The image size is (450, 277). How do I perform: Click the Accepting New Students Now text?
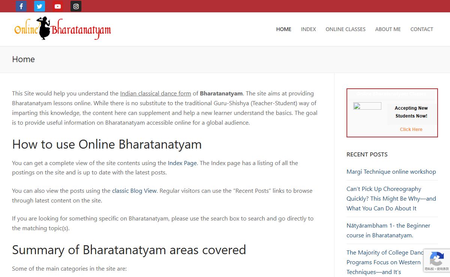(x=411, y=112)
